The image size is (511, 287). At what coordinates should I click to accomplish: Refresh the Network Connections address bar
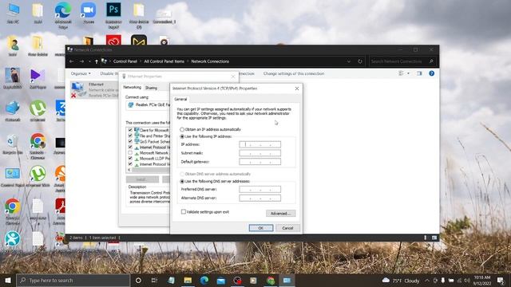pyautogui.click(x=360, y=61)
